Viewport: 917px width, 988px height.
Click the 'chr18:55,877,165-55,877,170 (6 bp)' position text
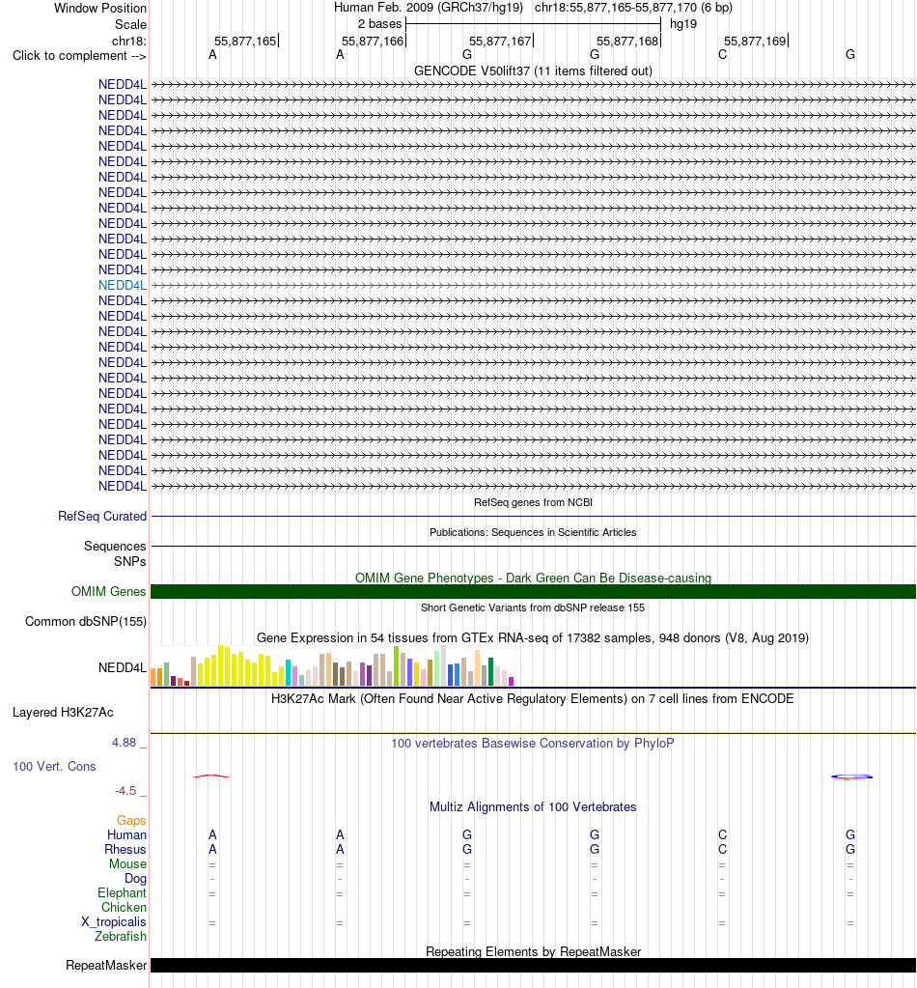point(633,8)
